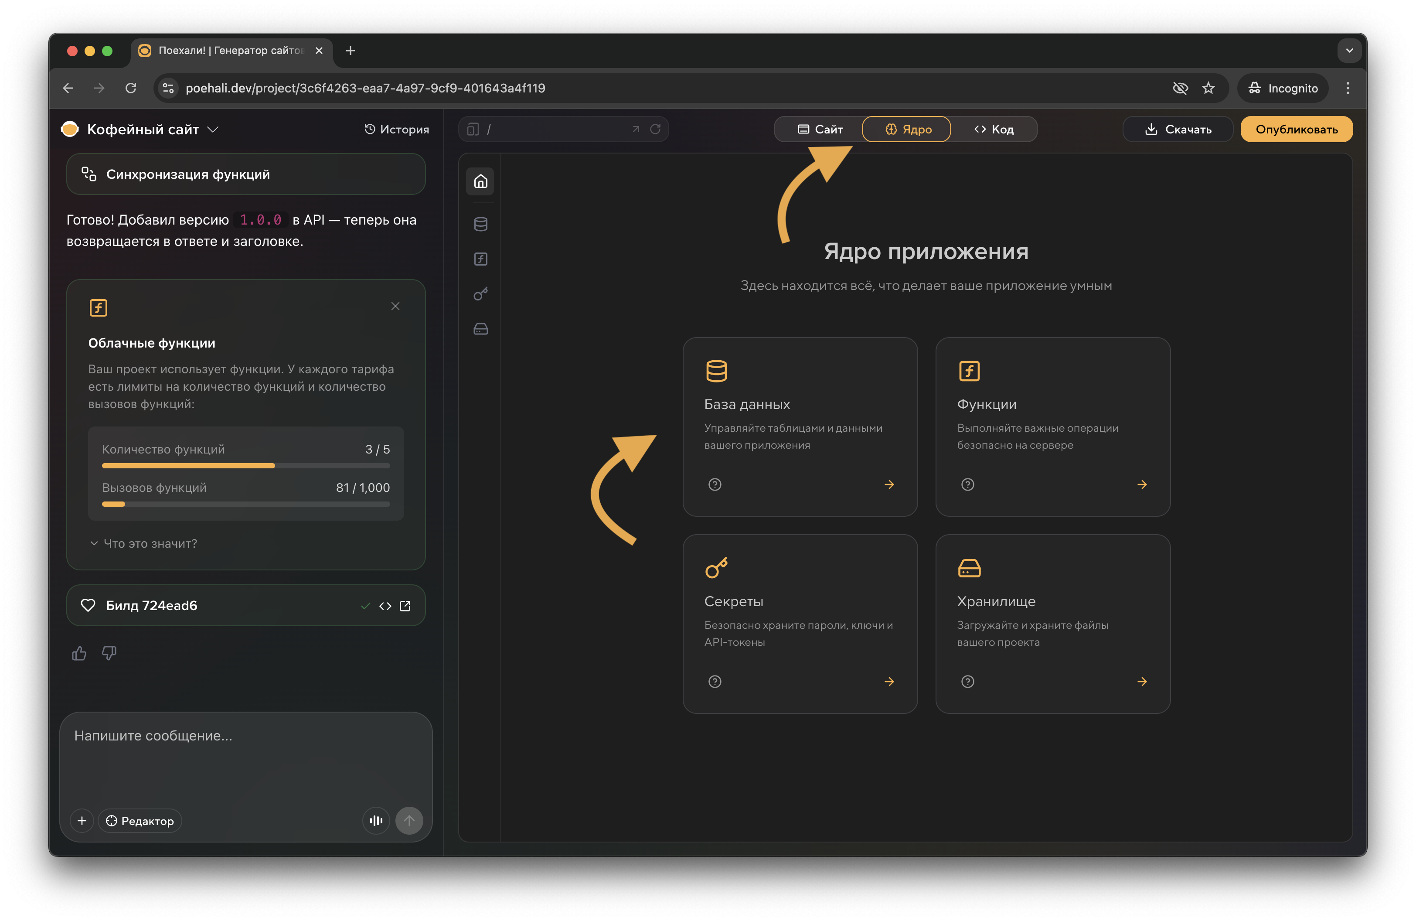The image size is (1416, 921).
Task: Click the voice input waveform icon
Action: [x=375, y=820]
